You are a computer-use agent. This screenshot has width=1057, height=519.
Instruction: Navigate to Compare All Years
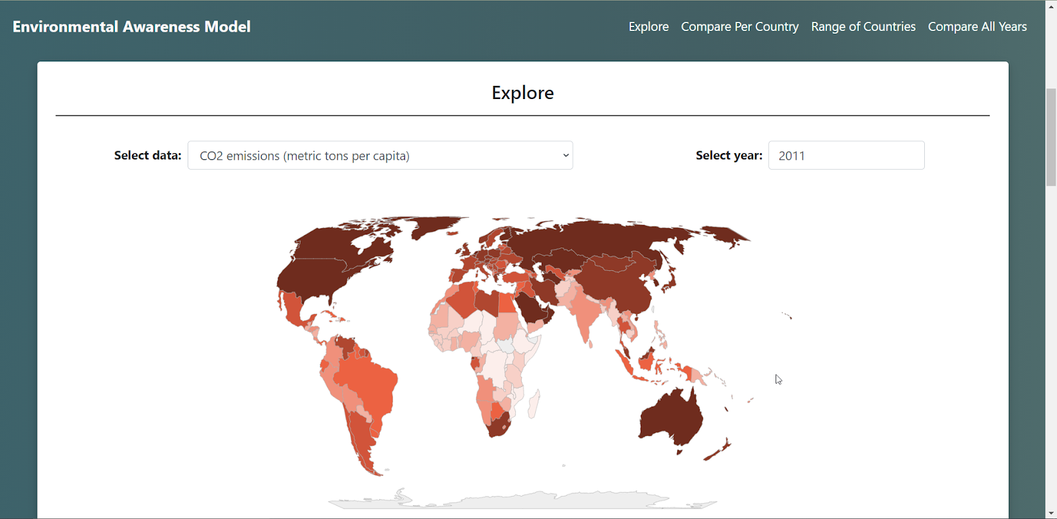[x=977, y=26]
